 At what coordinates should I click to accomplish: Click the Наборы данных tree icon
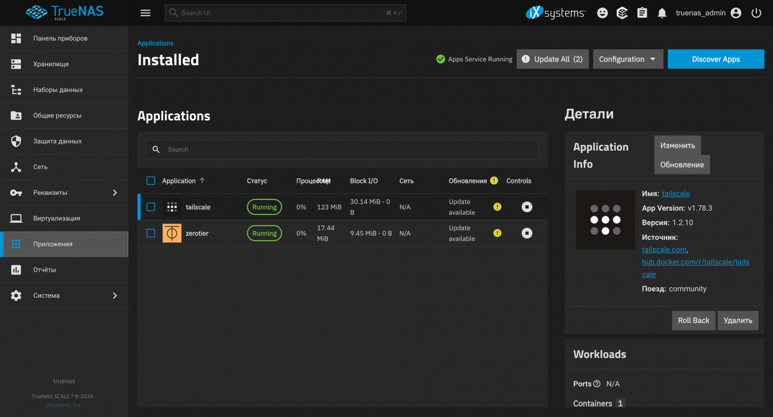pos(16,90)
